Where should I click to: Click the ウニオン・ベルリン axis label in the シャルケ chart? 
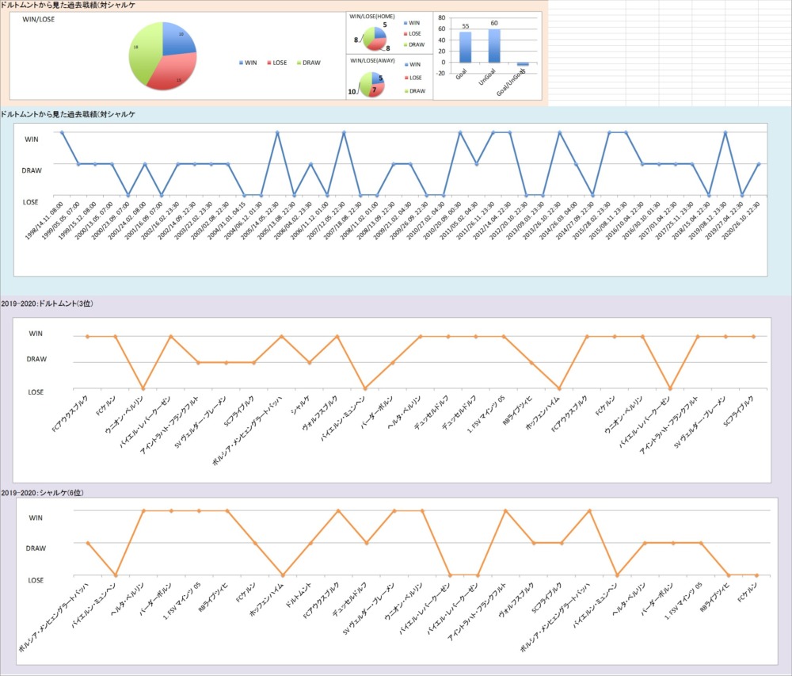404,602
